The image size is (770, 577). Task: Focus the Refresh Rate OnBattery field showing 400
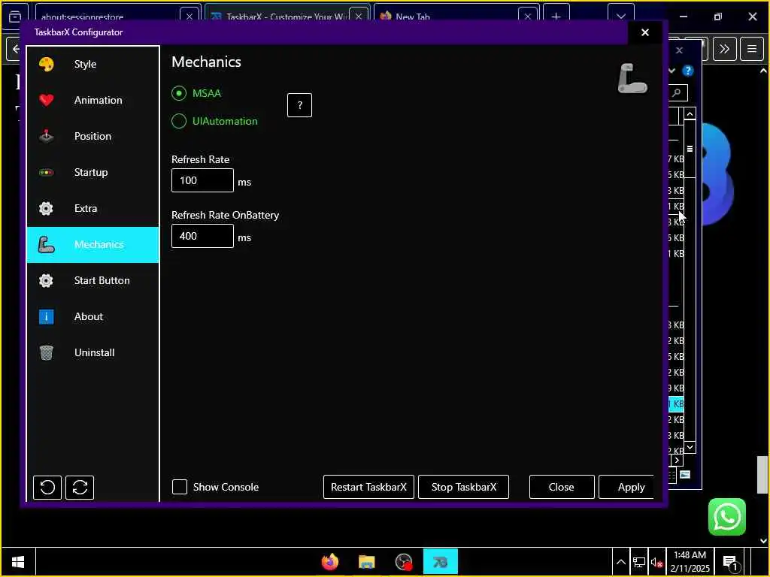pyautogui.click(x=202, y=236)
